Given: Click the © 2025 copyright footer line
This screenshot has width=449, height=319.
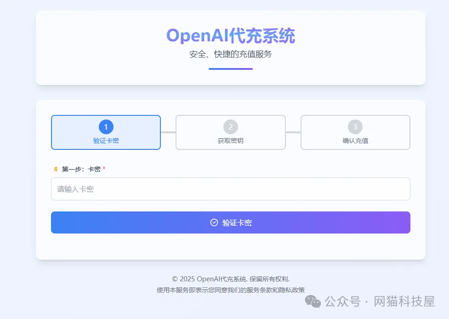Looking at the screenshot, I should tap(231, 279).
